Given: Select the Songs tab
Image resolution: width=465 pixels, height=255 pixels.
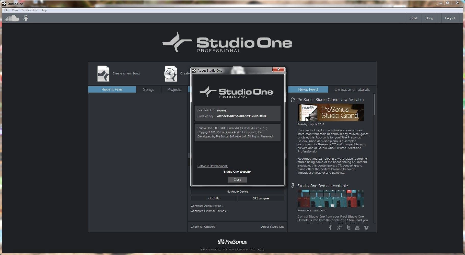Looking at the screenshot, I should [148, 90].
